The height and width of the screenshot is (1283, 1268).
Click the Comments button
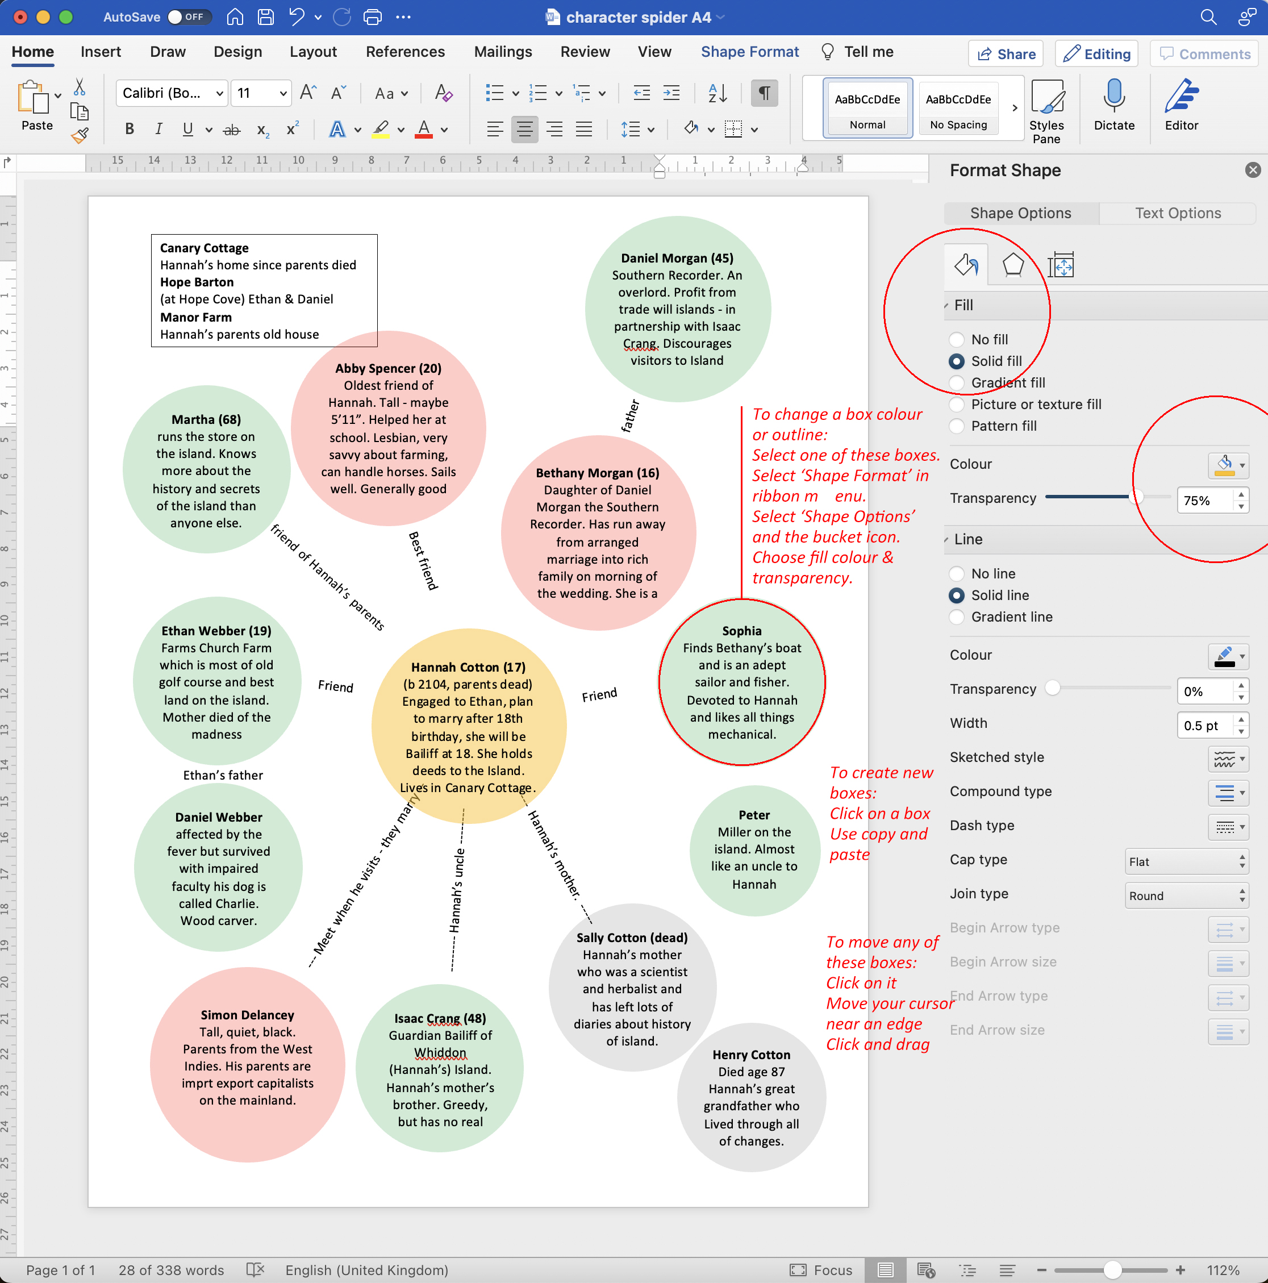[x=1205, y=54]
